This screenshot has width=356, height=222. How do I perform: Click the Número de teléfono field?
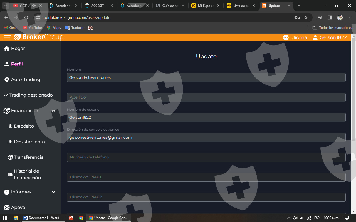[206, 157]
